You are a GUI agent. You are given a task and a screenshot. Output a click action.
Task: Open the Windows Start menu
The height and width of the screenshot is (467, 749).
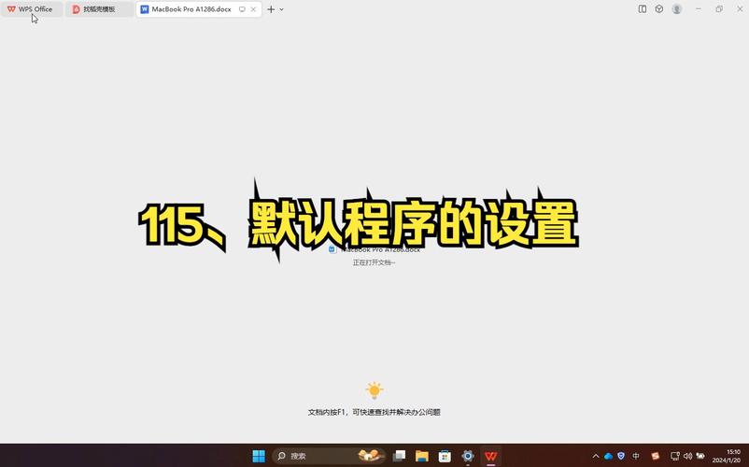click(259, 456)
